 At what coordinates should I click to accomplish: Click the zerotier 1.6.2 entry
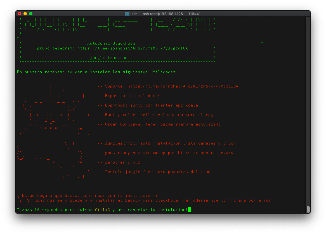coord(122,162)
